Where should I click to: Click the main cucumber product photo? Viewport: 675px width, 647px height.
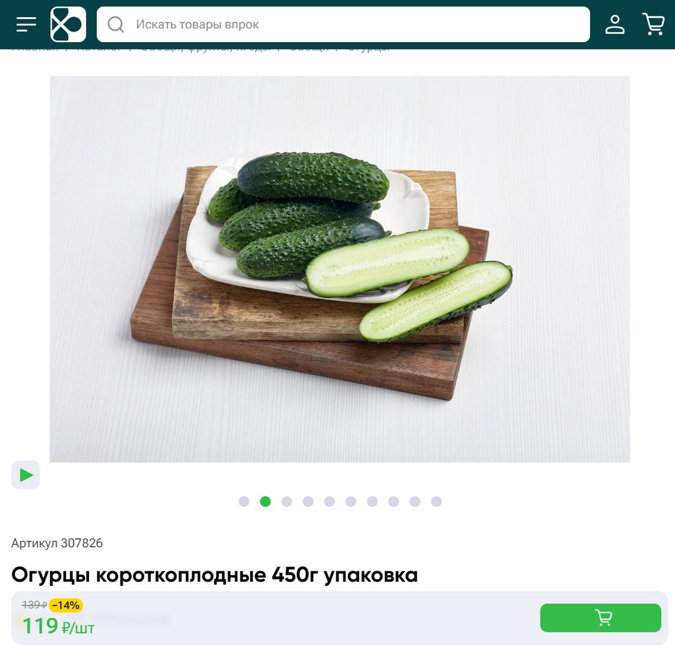[x=339, y=269]
